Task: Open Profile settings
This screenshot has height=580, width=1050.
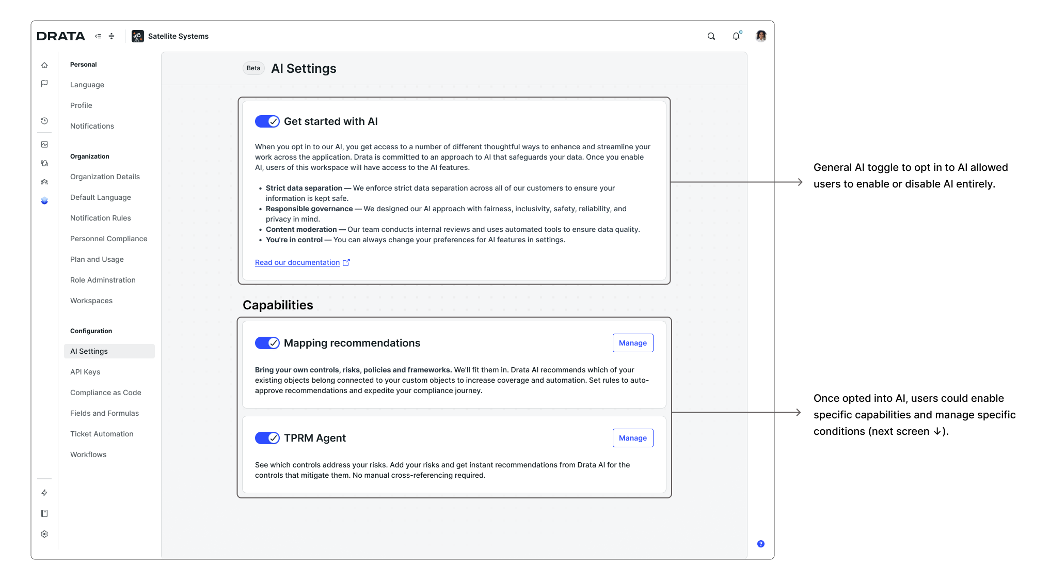Action: tap(81, 105)
